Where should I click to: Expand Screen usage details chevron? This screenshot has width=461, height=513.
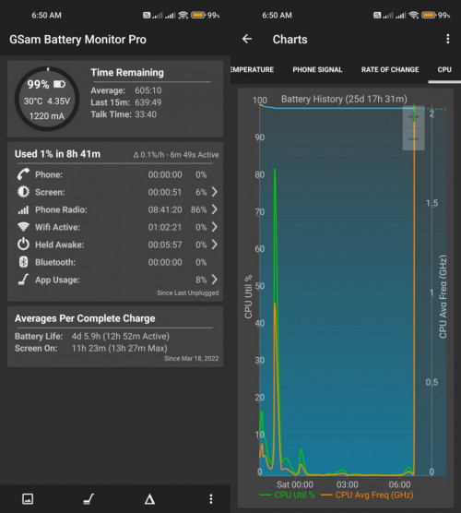click(x=215, y=192)
